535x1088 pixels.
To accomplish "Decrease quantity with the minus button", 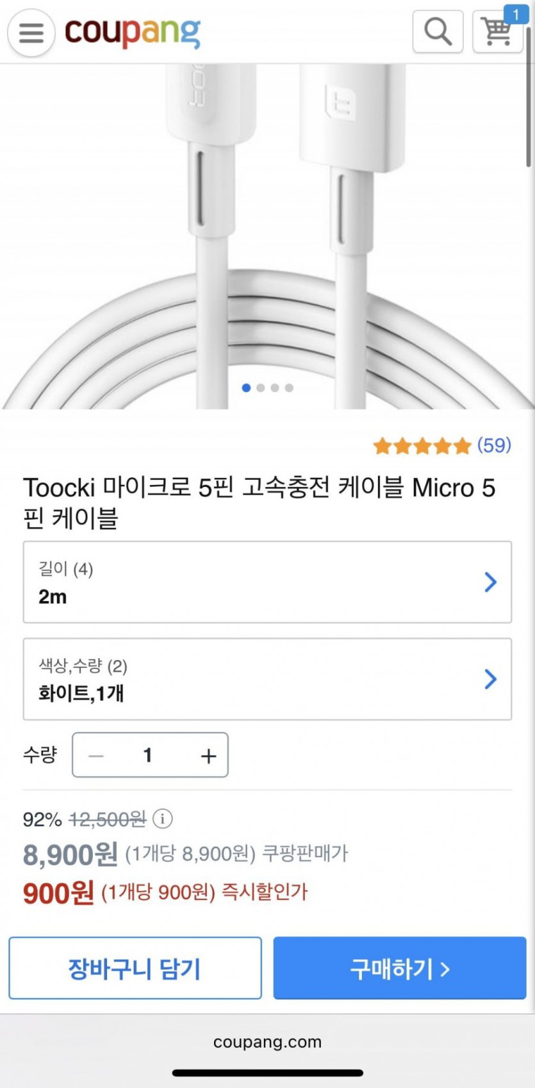I will pyautogui.click(x=96, y=756).
